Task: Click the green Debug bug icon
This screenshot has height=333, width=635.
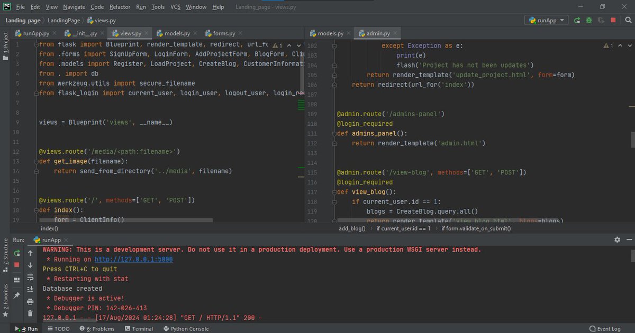Action: (x=588, y=20)
